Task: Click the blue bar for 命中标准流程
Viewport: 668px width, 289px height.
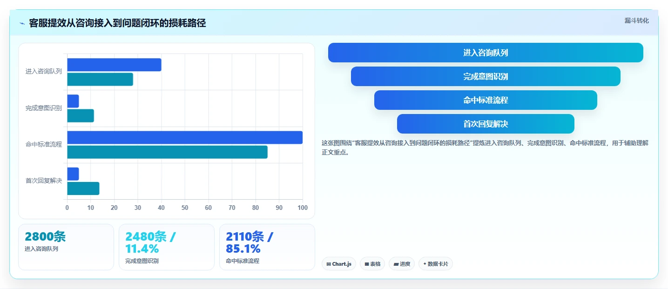Action: click(185, 138)
